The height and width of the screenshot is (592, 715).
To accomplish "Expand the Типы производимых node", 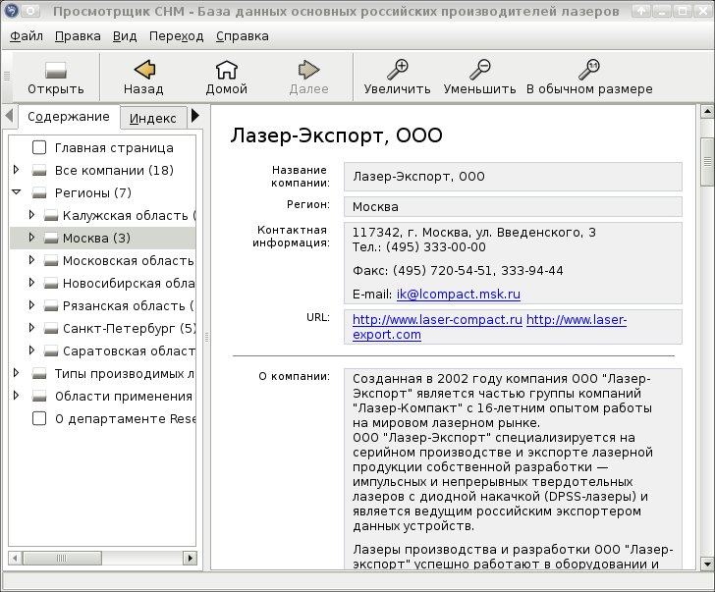I will tap(16, 373).
